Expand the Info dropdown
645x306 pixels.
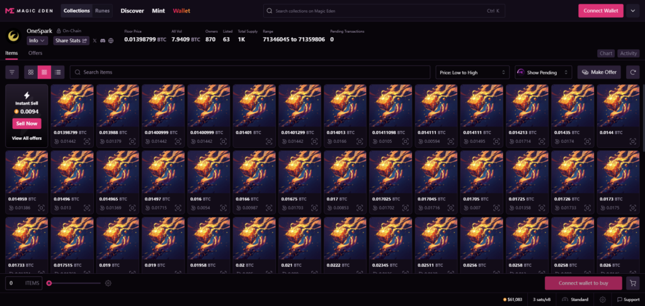[x=37, y=41]
